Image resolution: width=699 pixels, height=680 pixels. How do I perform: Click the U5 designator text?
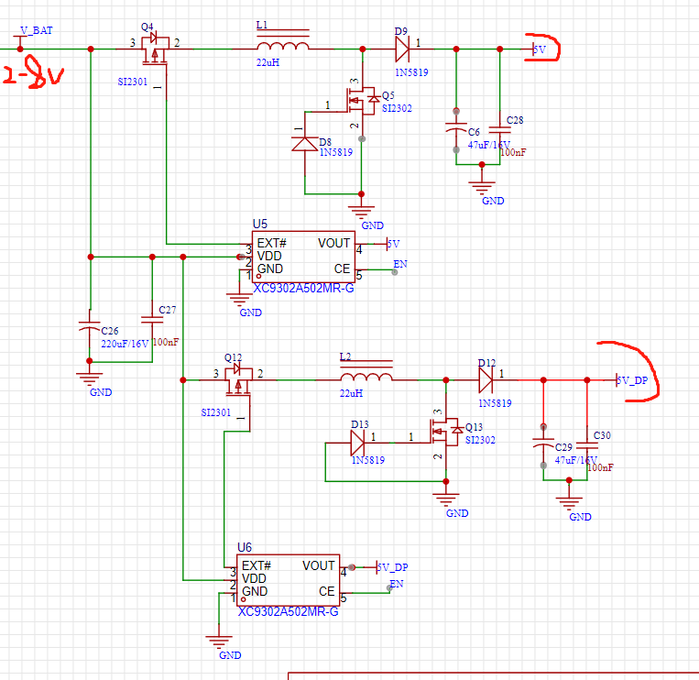[x=260, y=224]
